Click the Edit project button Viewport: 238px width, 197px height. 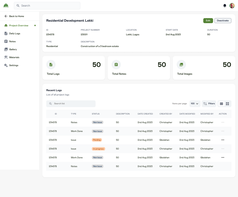pyautogui.click(x=208, y=21)
